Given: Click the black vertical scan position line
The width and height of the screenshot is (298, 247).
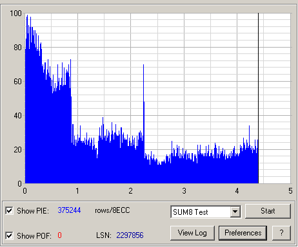Looking at the screenshot, I should coord(258,98).
